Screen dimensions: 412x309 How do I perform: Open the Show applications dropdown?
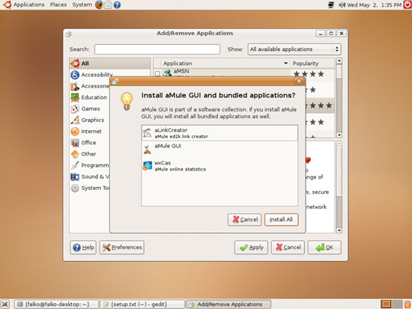pyautogui.click(x=294, y=49)
